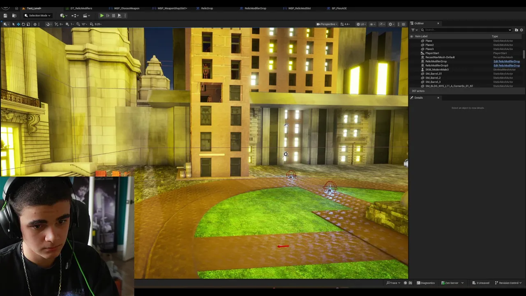Click the Eject play button

point(119,16)
